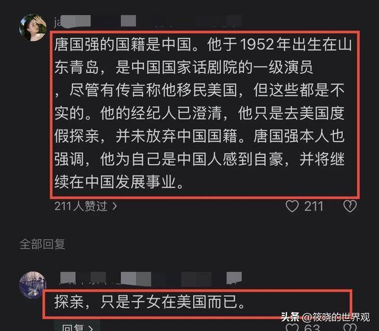Viewport: 379px width, 331px height.
Task: Tap the broken-heart dislike icon on first comment
Action: coord(350,207)
